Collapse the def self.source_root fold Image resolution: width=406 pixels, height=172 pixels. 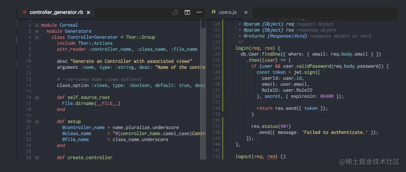pos(37,97)
